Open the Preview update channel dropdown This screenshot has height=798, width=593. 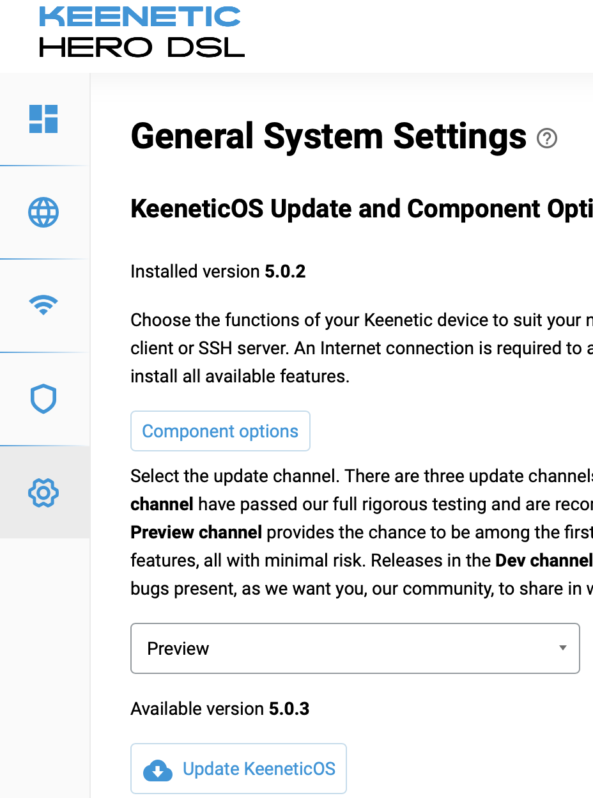click(355, 648)
